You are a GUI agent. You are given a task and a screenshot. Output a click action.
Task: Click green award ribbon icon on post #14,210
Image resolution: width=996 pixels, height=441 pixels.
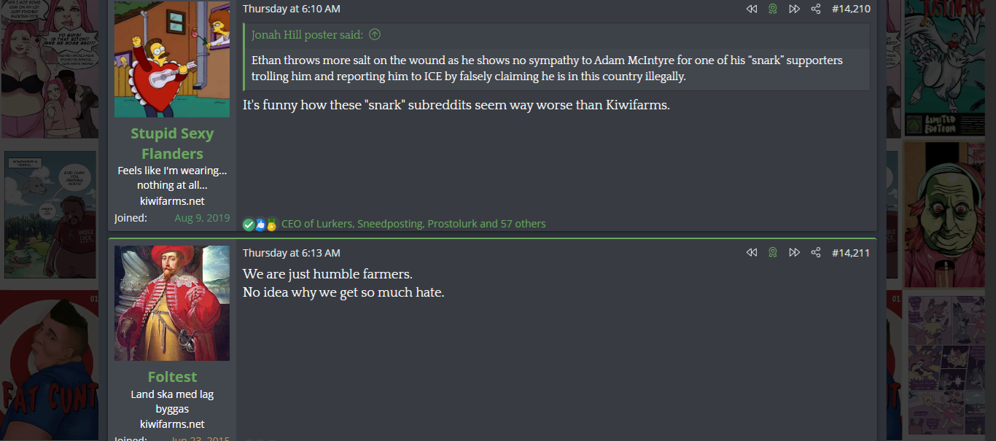coord(773,9)
